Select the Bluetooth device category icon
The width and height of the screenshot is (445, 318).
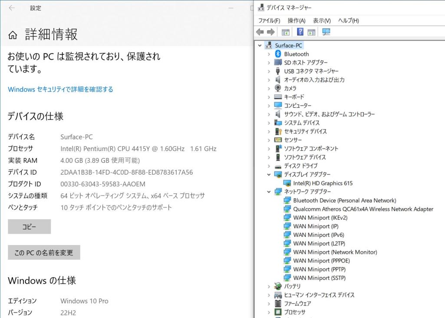pos(278,54)
